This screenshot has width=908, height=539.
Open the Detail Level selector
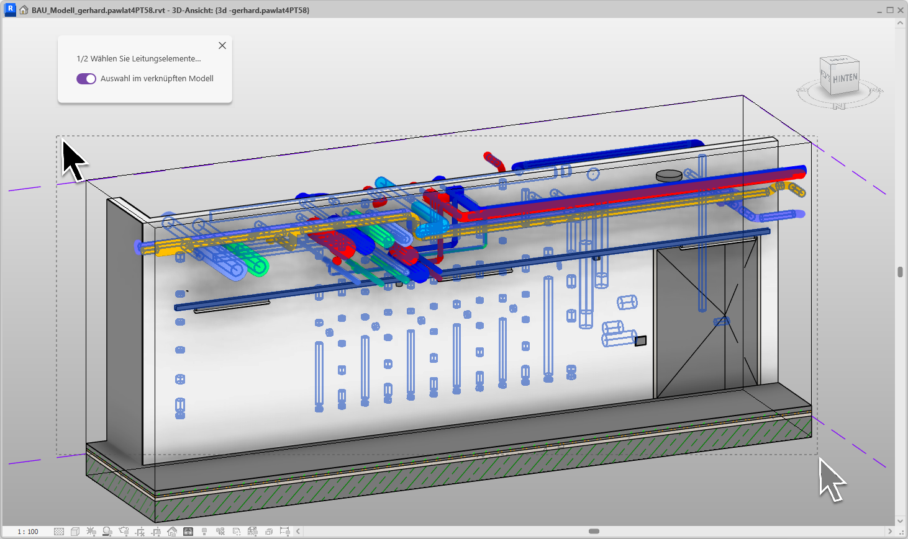[58, 532]
